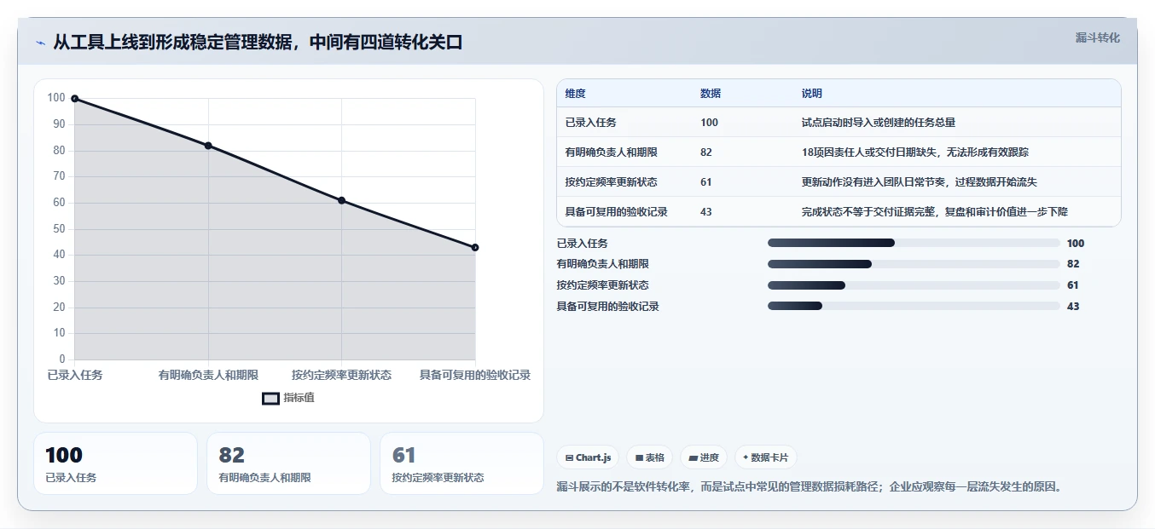Click the x-axis label 已录入任务

(75, 375)
